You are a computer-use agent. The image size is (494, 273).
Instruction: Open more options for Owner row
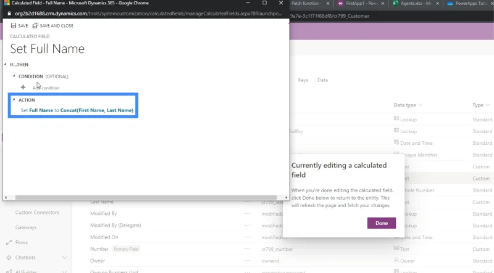pos(248,261)
